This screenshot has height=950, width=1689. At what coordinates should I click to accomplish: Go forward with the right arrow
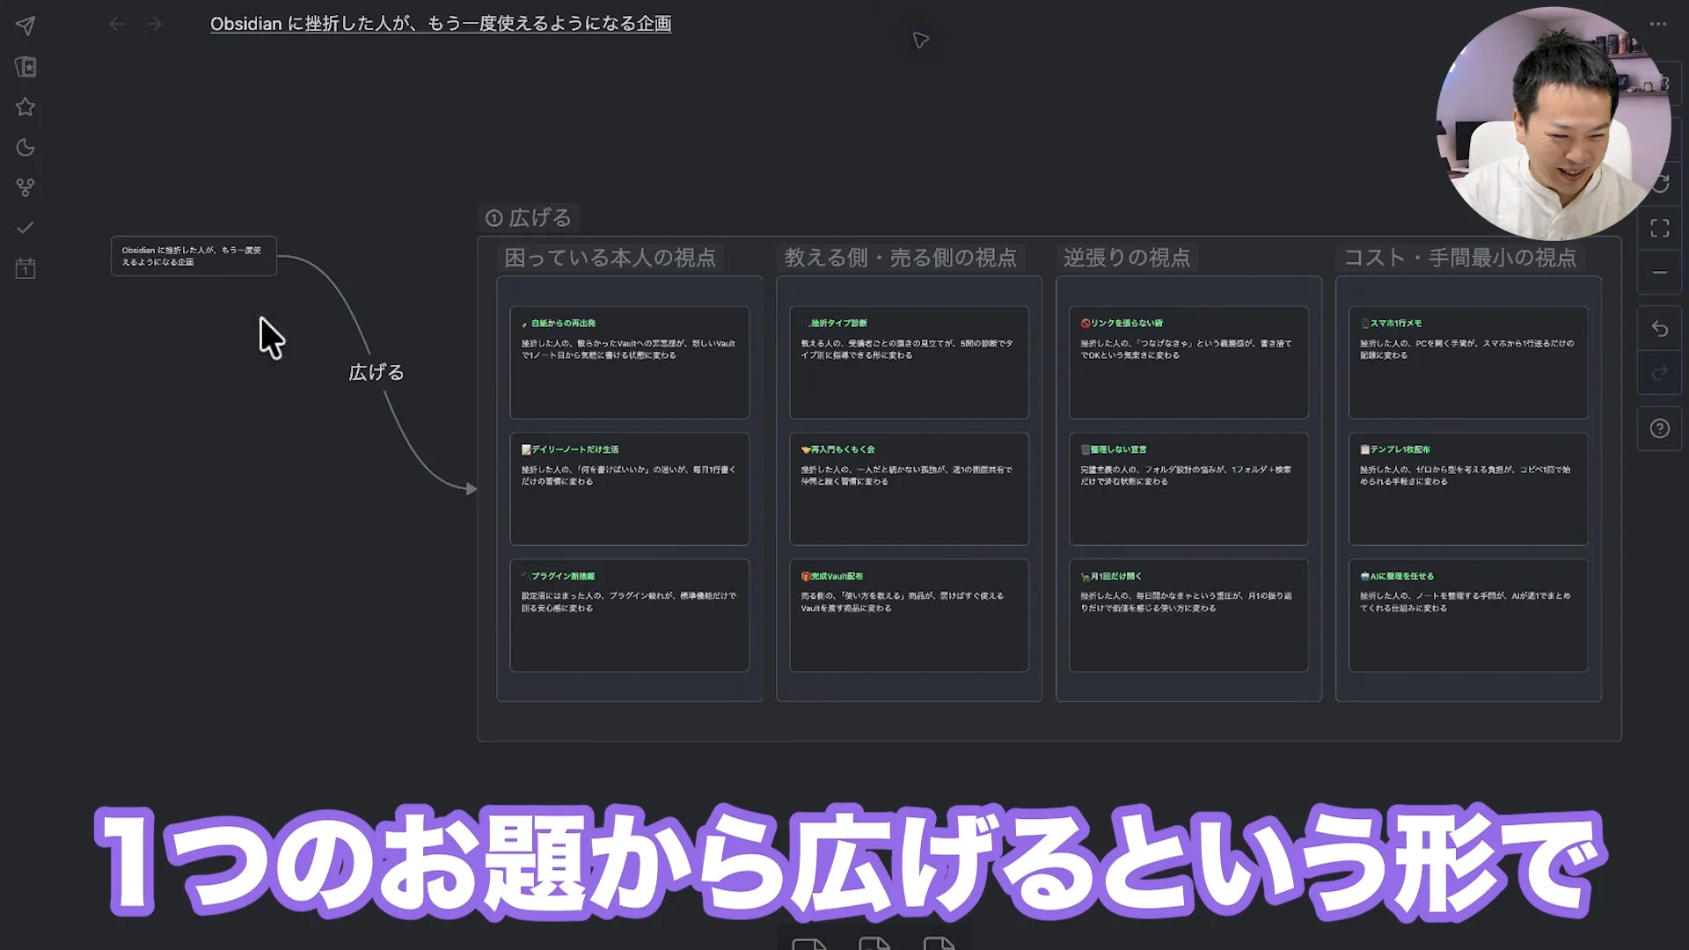(x=155, y=25)
